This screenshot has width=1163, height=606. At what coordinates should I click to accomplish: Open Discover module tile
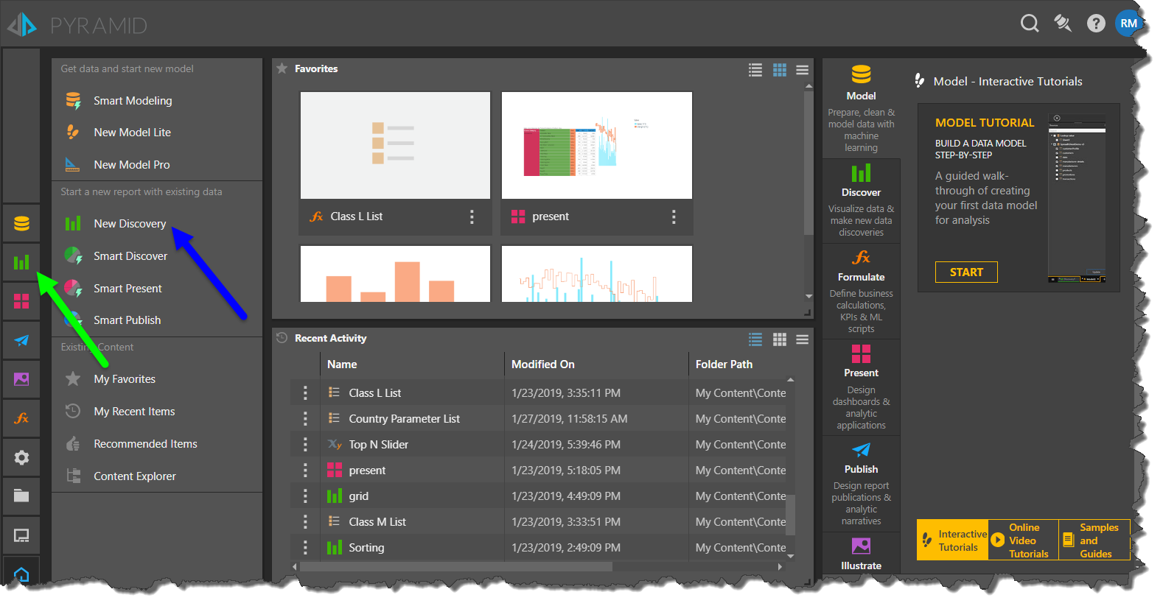coord(861,200)
